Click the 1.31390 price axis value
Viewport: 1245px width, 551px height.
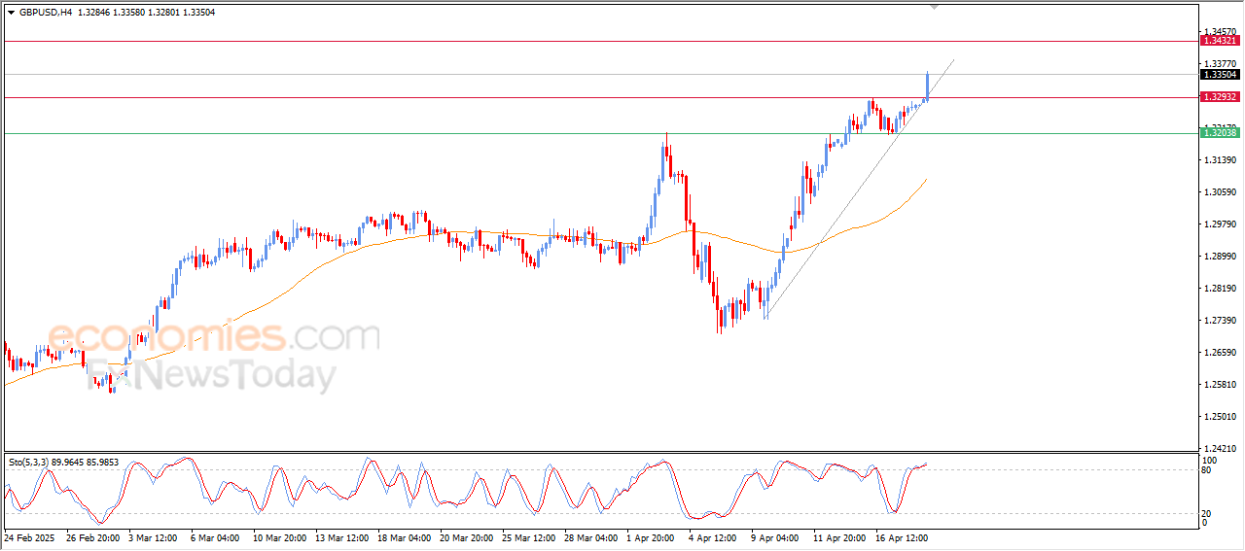pos(1220,159)
